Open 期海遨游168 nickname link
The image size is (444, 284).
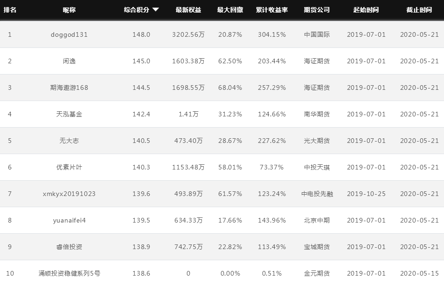[x=69, y=88]
